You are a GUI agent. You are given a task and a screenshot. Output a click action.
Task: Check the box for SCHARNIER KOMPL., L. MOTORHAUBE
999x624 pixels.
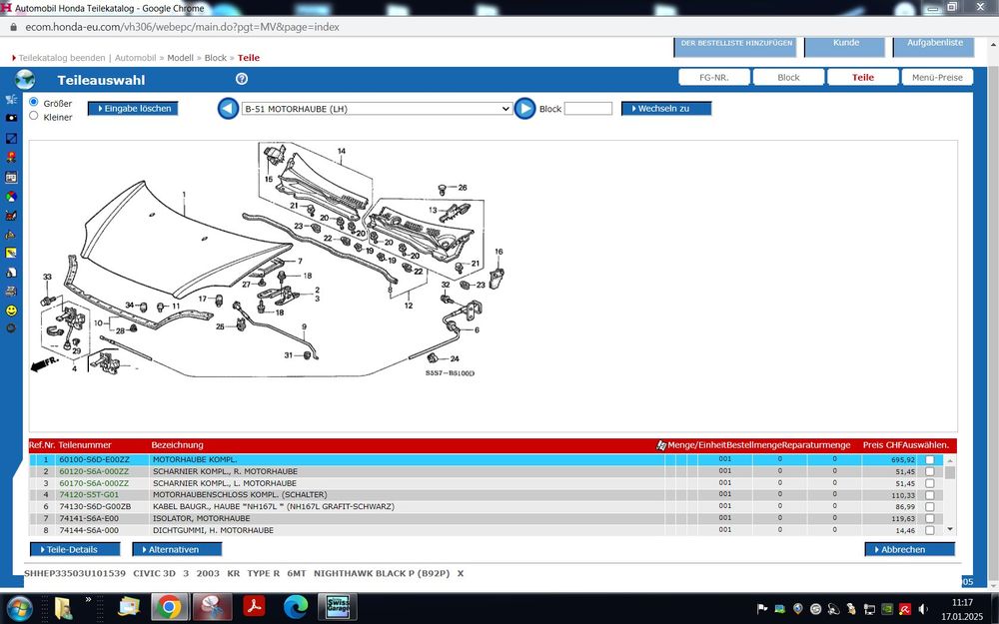point(929,483)
